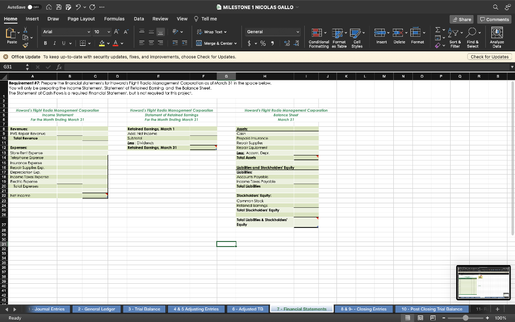
Task: Click Tell me search box
Action: pos(206,19)
